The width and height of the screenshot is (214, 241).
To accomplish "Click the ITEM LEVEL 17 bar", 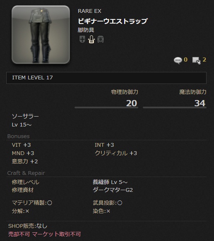I will [x=106, y=78].
